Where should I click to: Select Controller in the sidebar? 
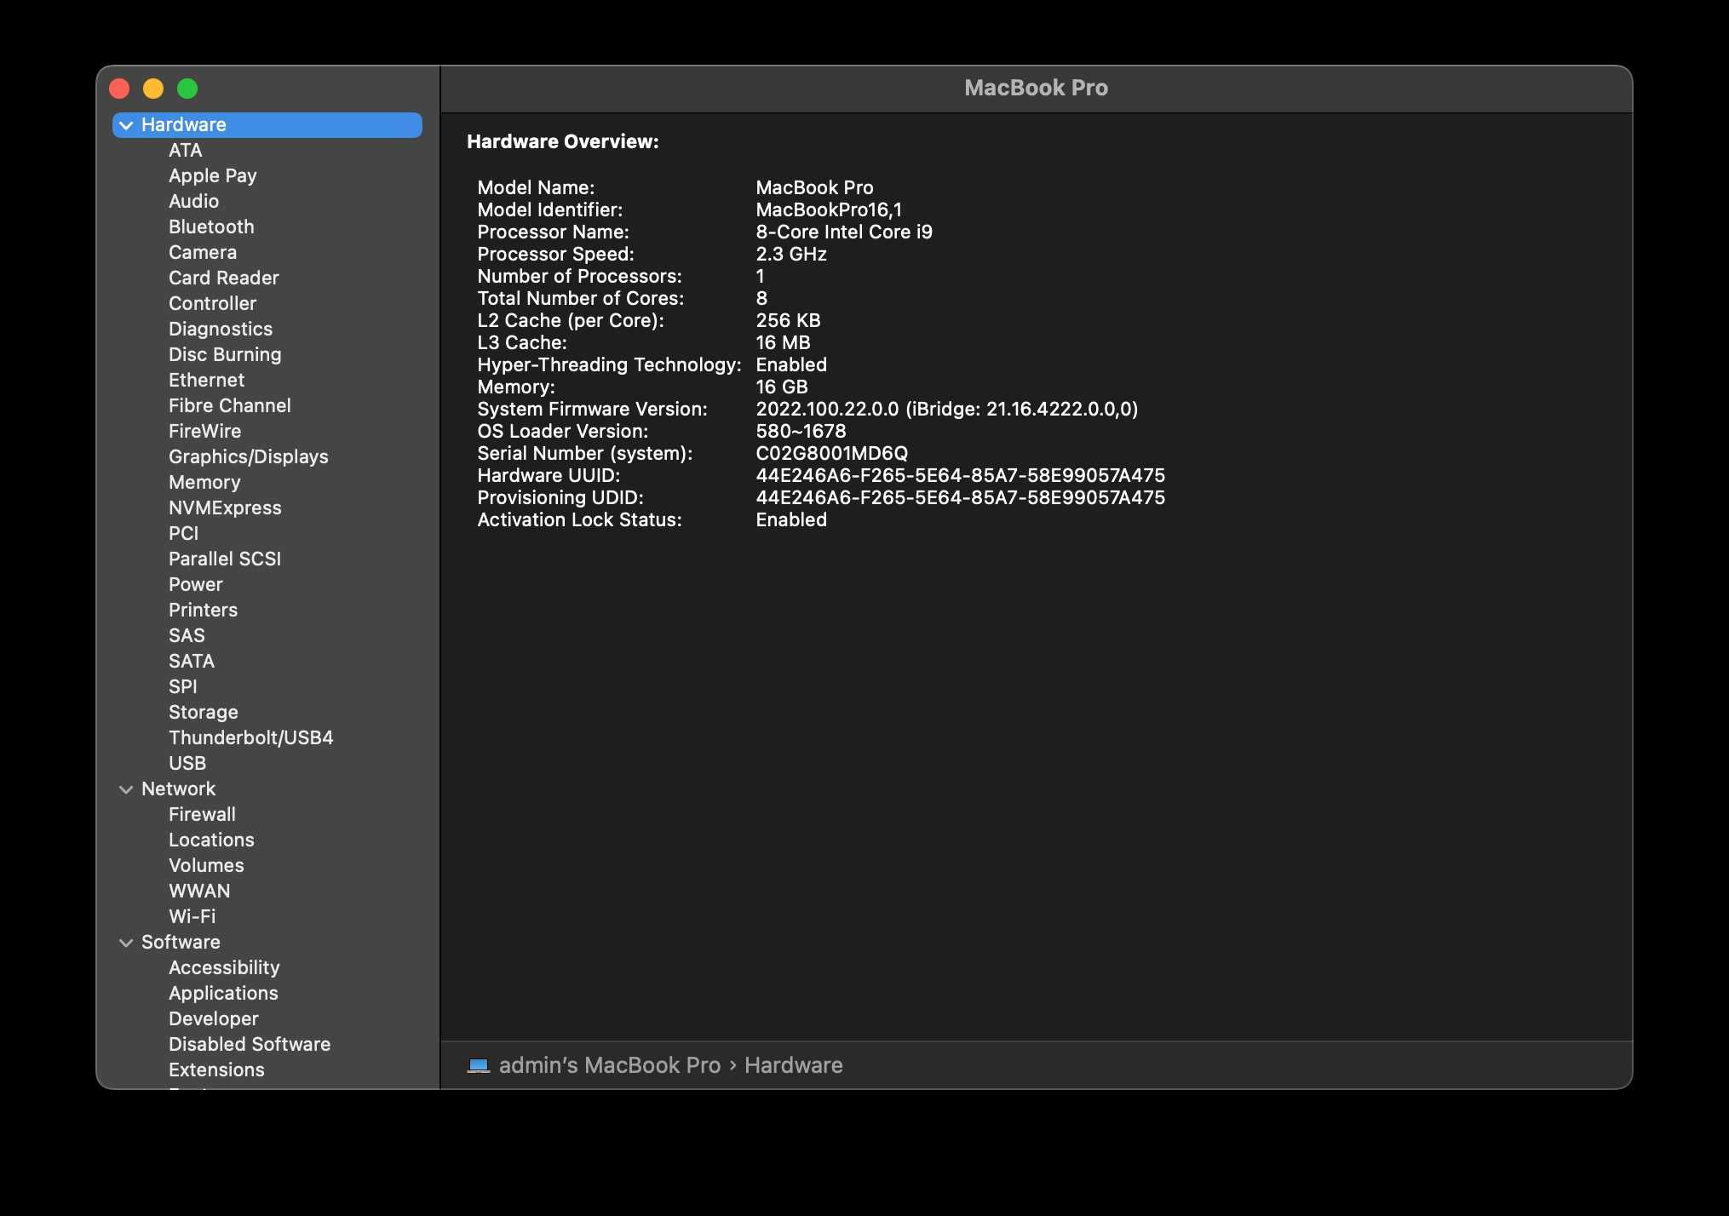pyautogui.click(x=212, y=304)
